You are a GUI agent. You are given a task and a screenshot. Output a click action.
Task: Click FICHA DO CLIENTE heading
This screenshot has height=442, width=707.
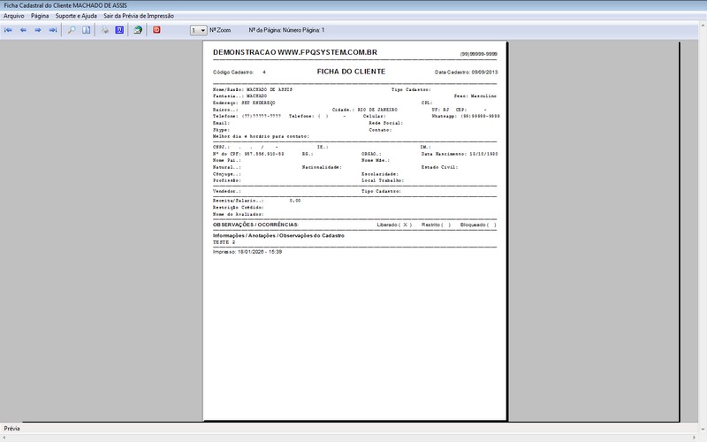pyautogui.click(x=351, y=72)
